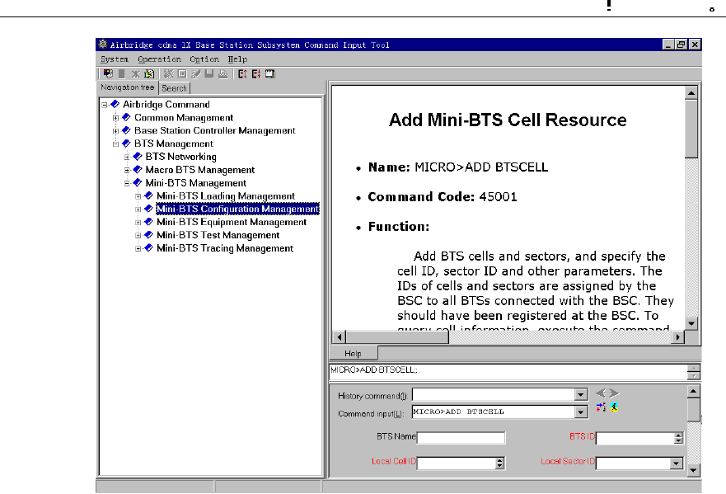Click the expand-tree icon with vertical double arrow

pos(242,73)
